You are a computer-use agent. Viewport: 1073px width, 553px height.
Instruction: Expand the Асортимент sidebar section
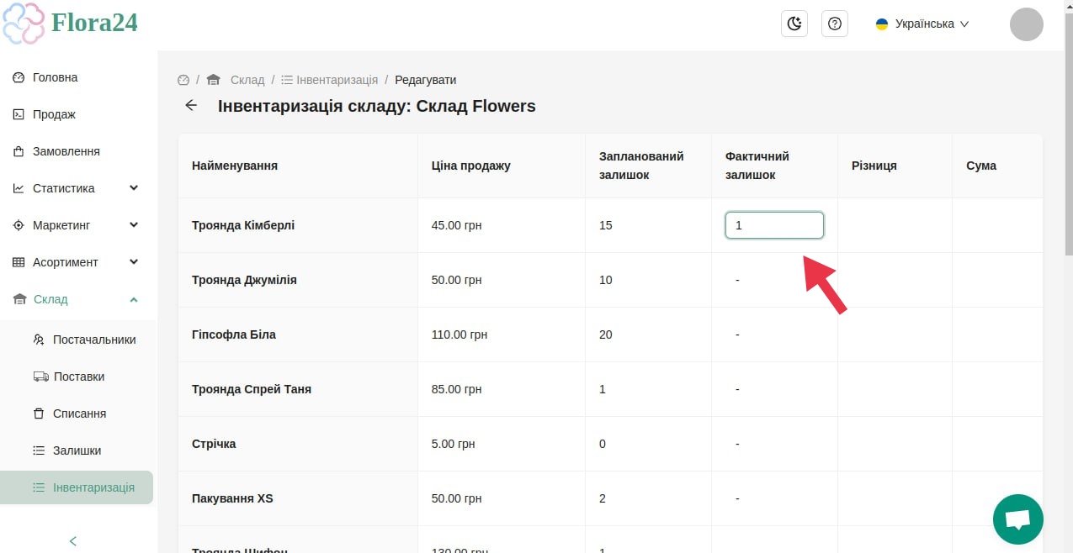point(78,262)
